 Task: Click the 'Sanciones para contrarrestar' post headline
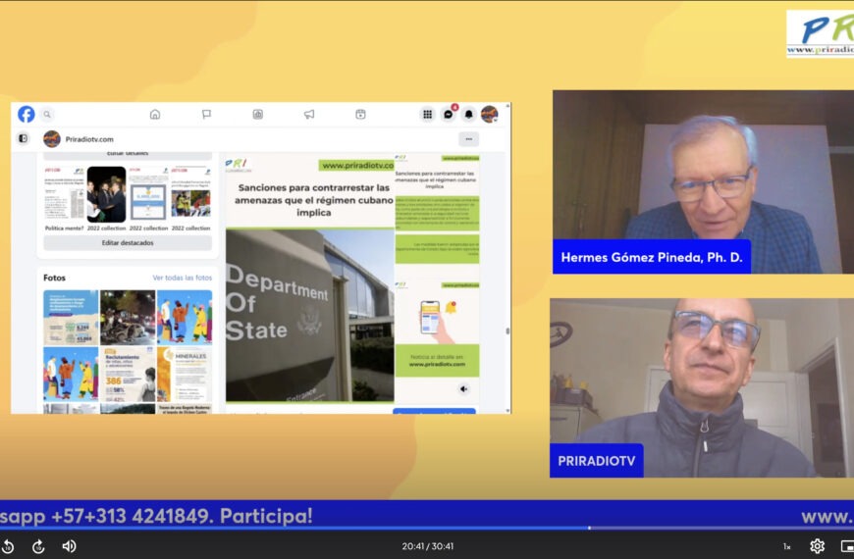[314, 200]
